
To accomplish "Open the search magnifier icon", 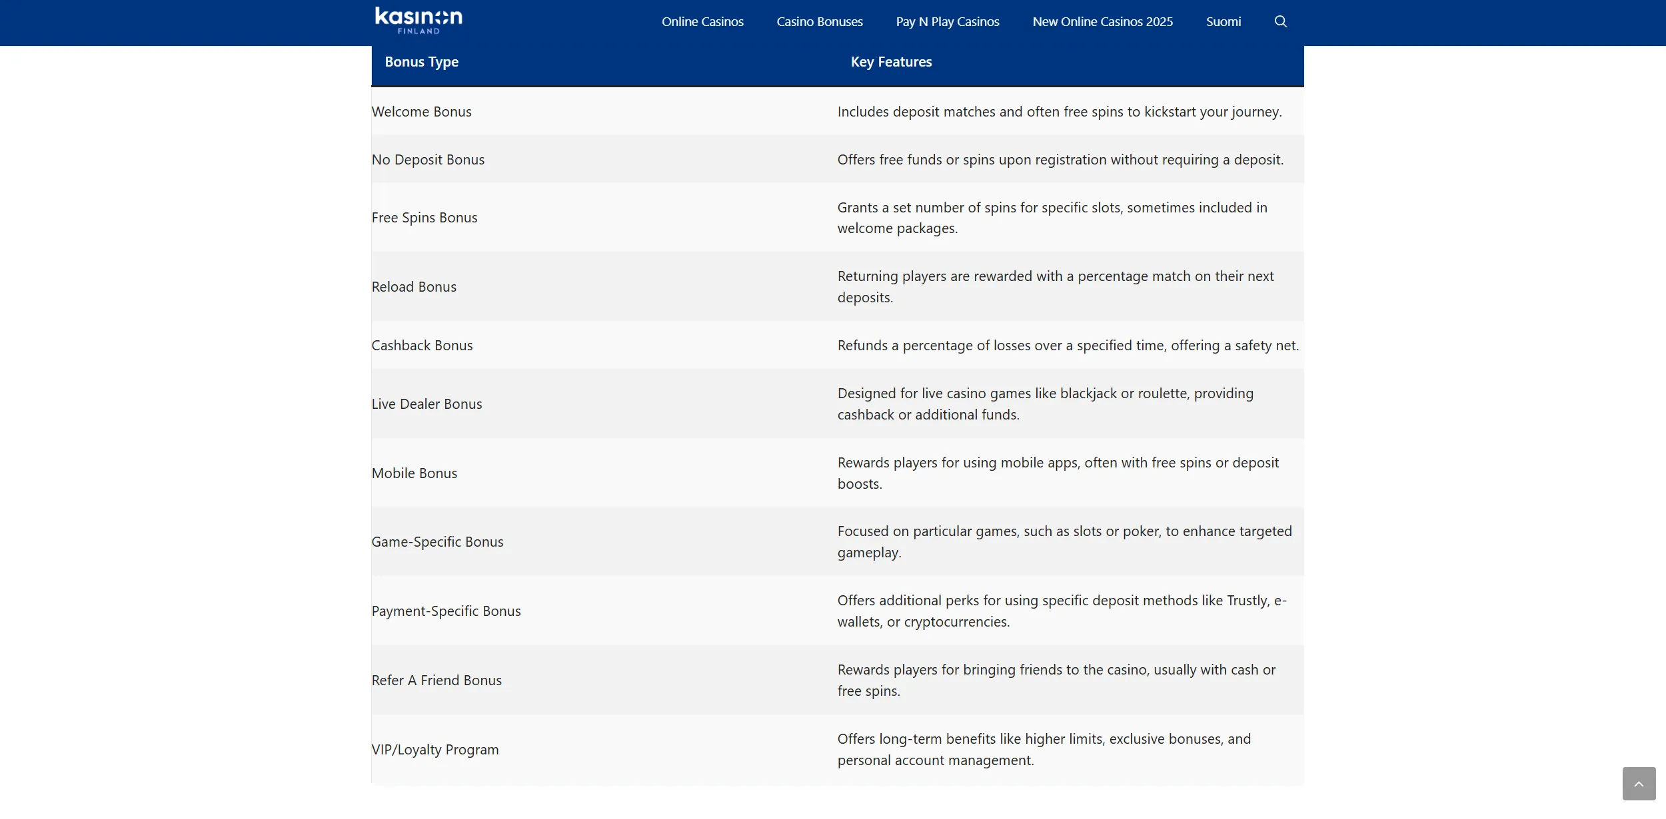I will click(1280, 21).
